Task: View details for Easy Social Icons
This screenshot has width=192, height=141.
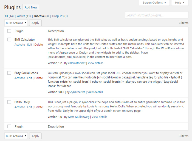Action: click(x=95, y=92)
